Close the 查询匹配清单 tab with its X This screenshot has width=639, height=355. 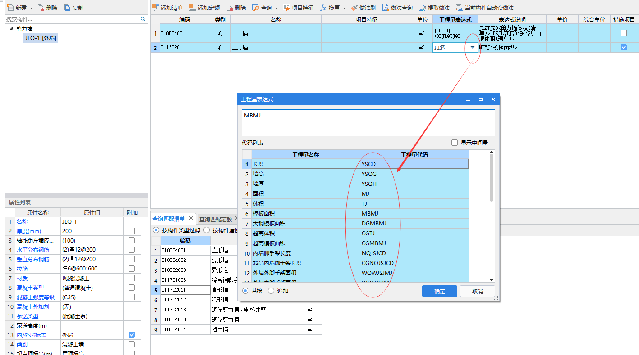pyautogui.click(x=190, y=219)
